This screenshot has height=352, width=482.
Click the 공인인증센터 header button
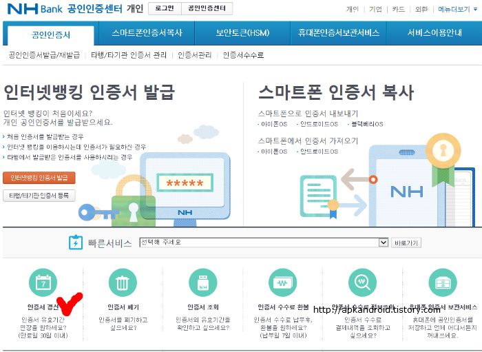click(x=207, y=8)
